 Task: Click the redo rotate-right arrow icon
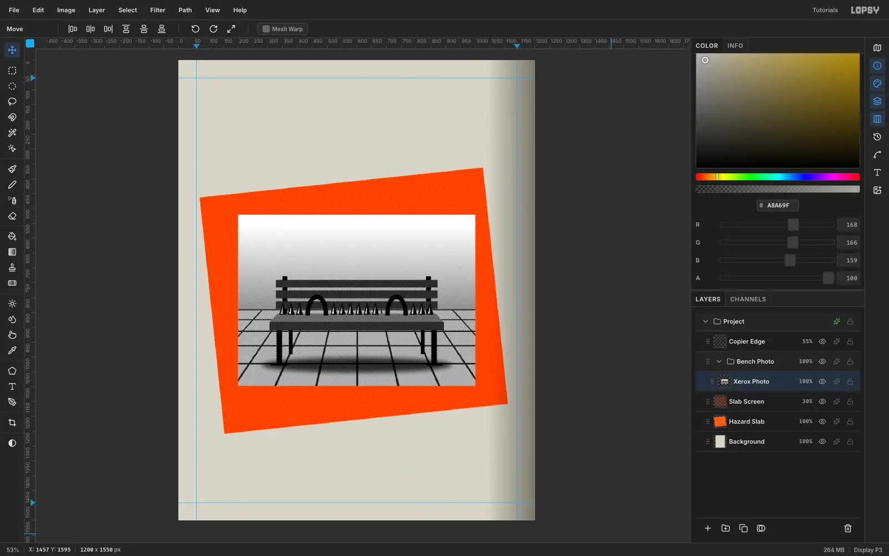(x=213, y=29)
